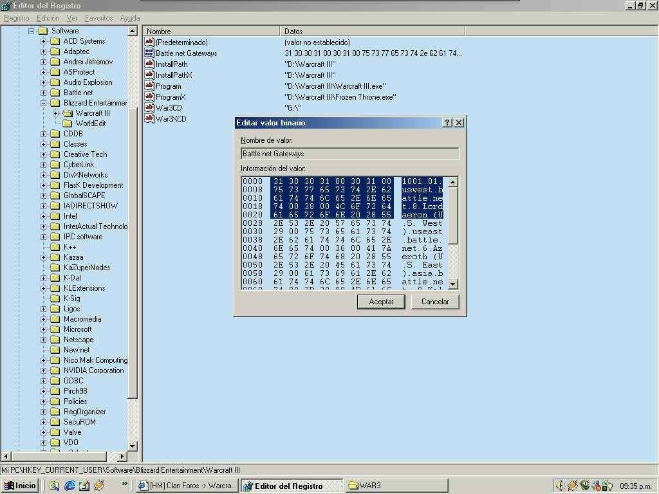Click the help question mark in dialog title
Viewport: 659px width, 494px height.
[447, 123]
